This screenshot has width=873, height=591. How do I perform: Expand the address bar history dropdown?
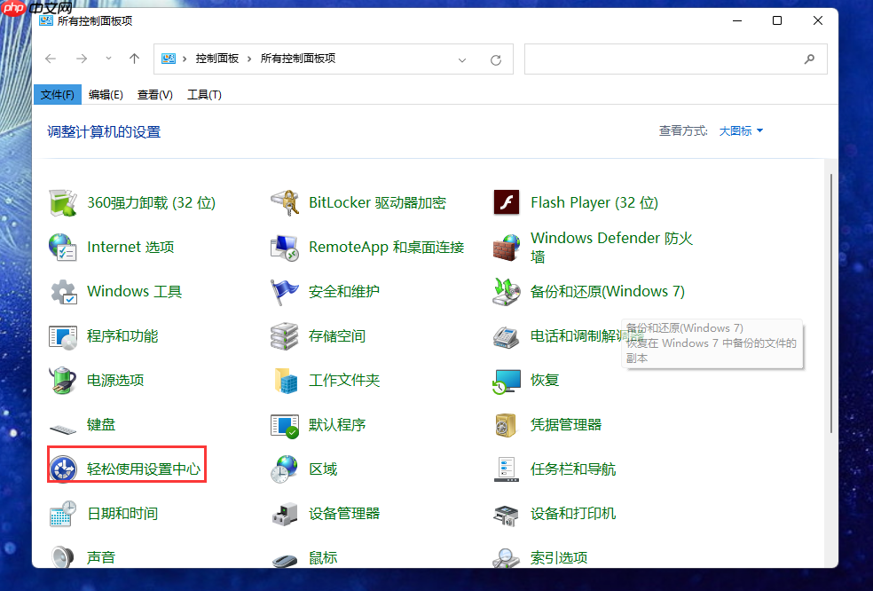click(x=461, y=59)
